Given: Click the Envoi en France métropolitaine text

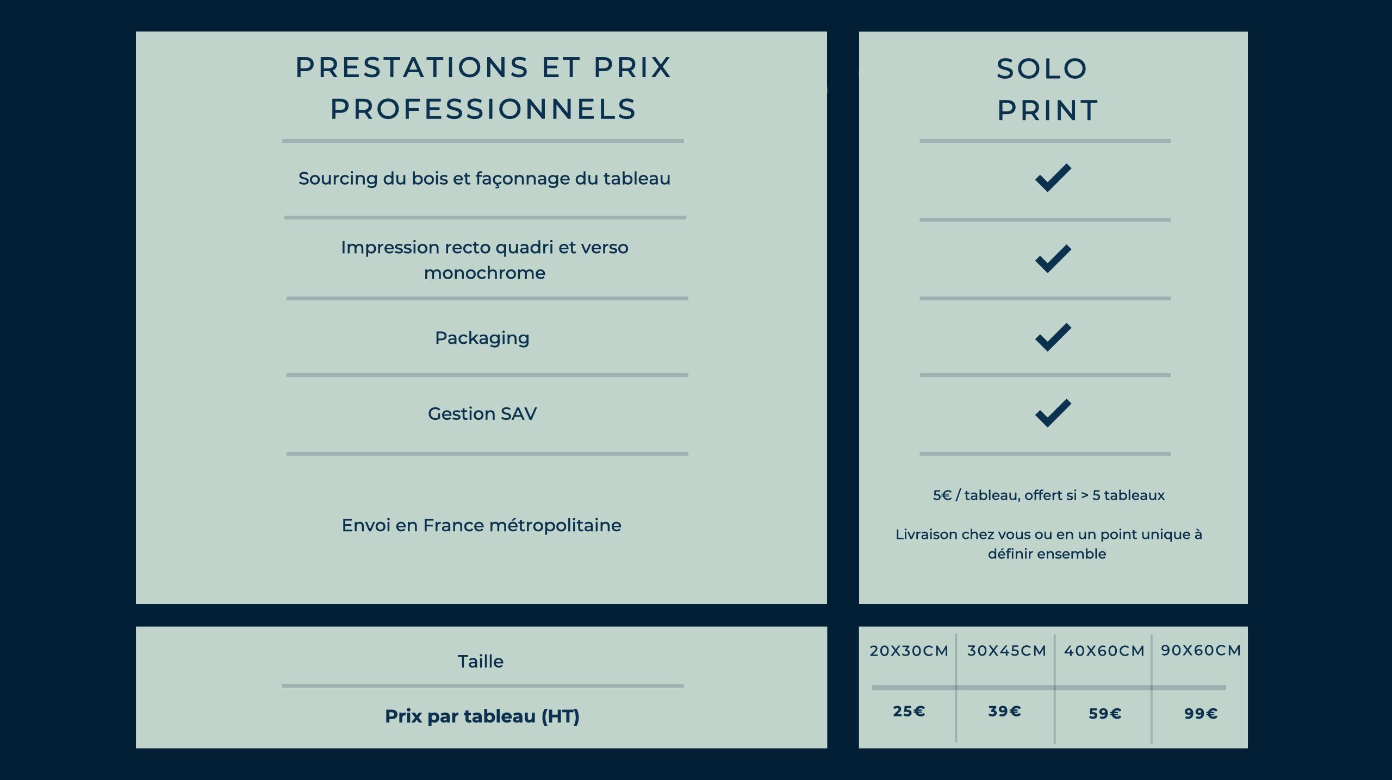Looking at the screenshot, I should point(481,525).
